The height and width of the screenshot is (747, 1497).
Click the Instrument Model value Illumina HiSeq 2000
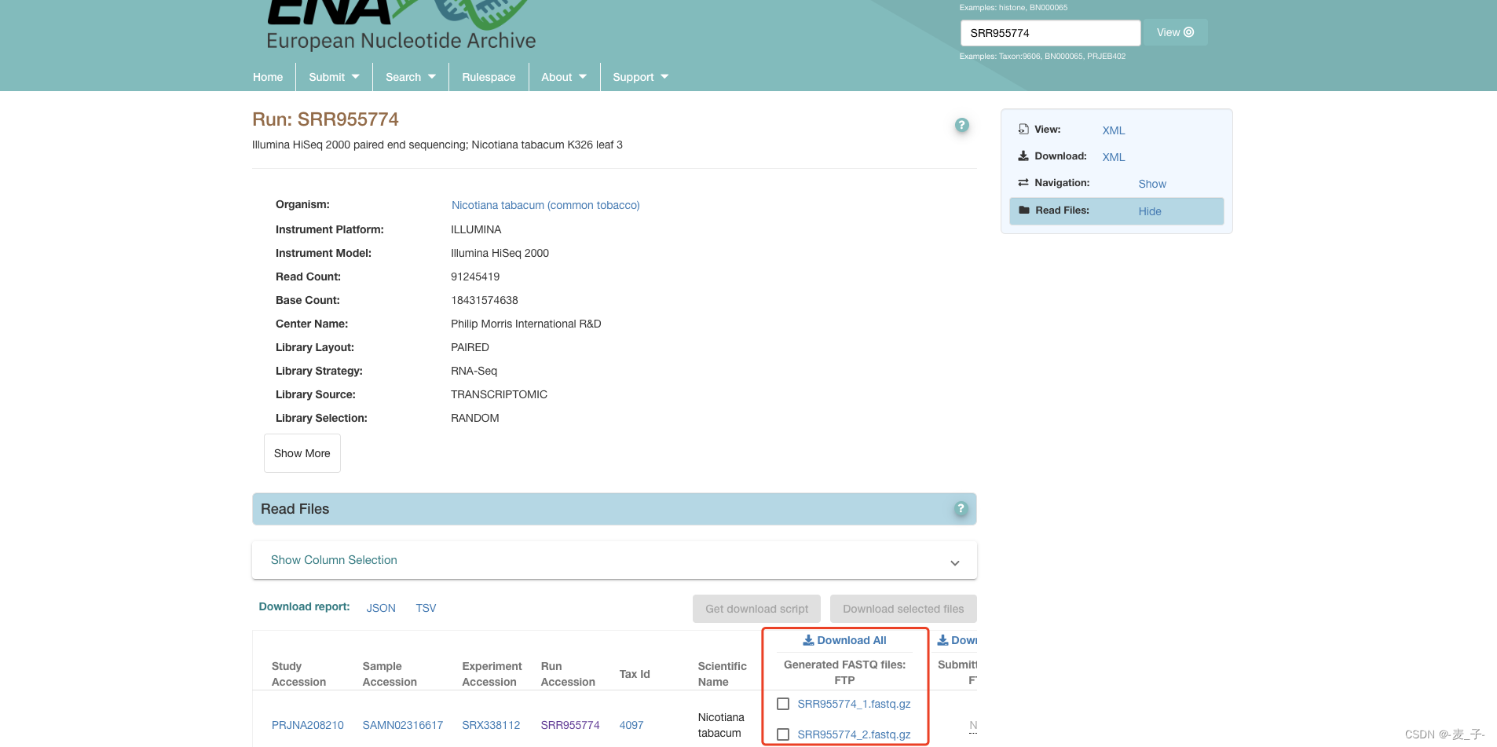coord(500,253)
